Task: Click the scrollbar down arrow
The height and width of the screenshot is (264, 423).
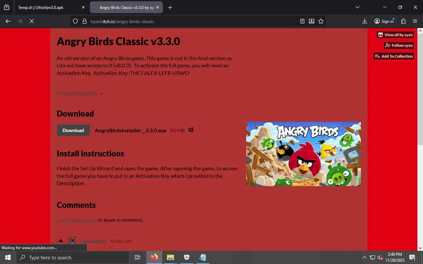Action: coord(420,248)
